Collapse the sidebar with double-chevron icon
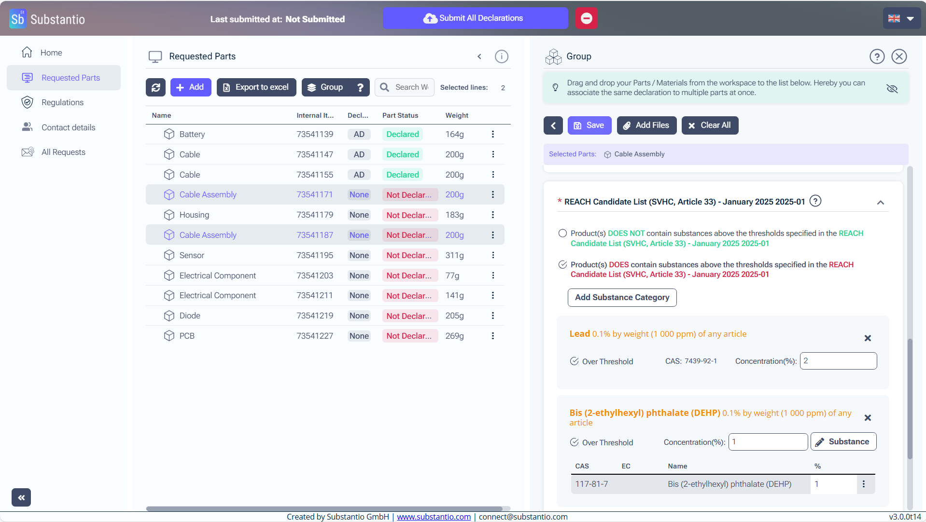926x522 pixels. click(x=21, y=497)
